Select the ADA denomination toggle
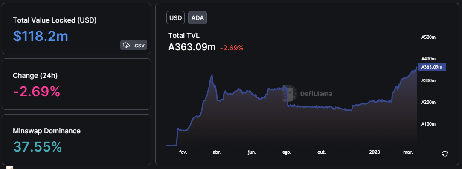462x169 pixels. 198,17
